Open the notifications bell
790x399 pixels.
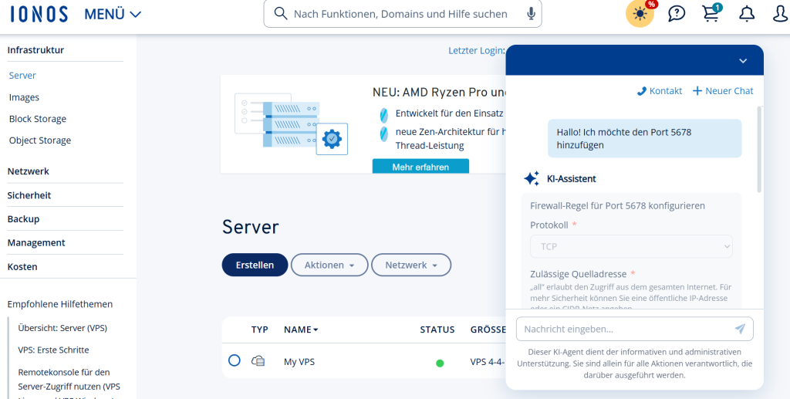click(x=747, y=14)
